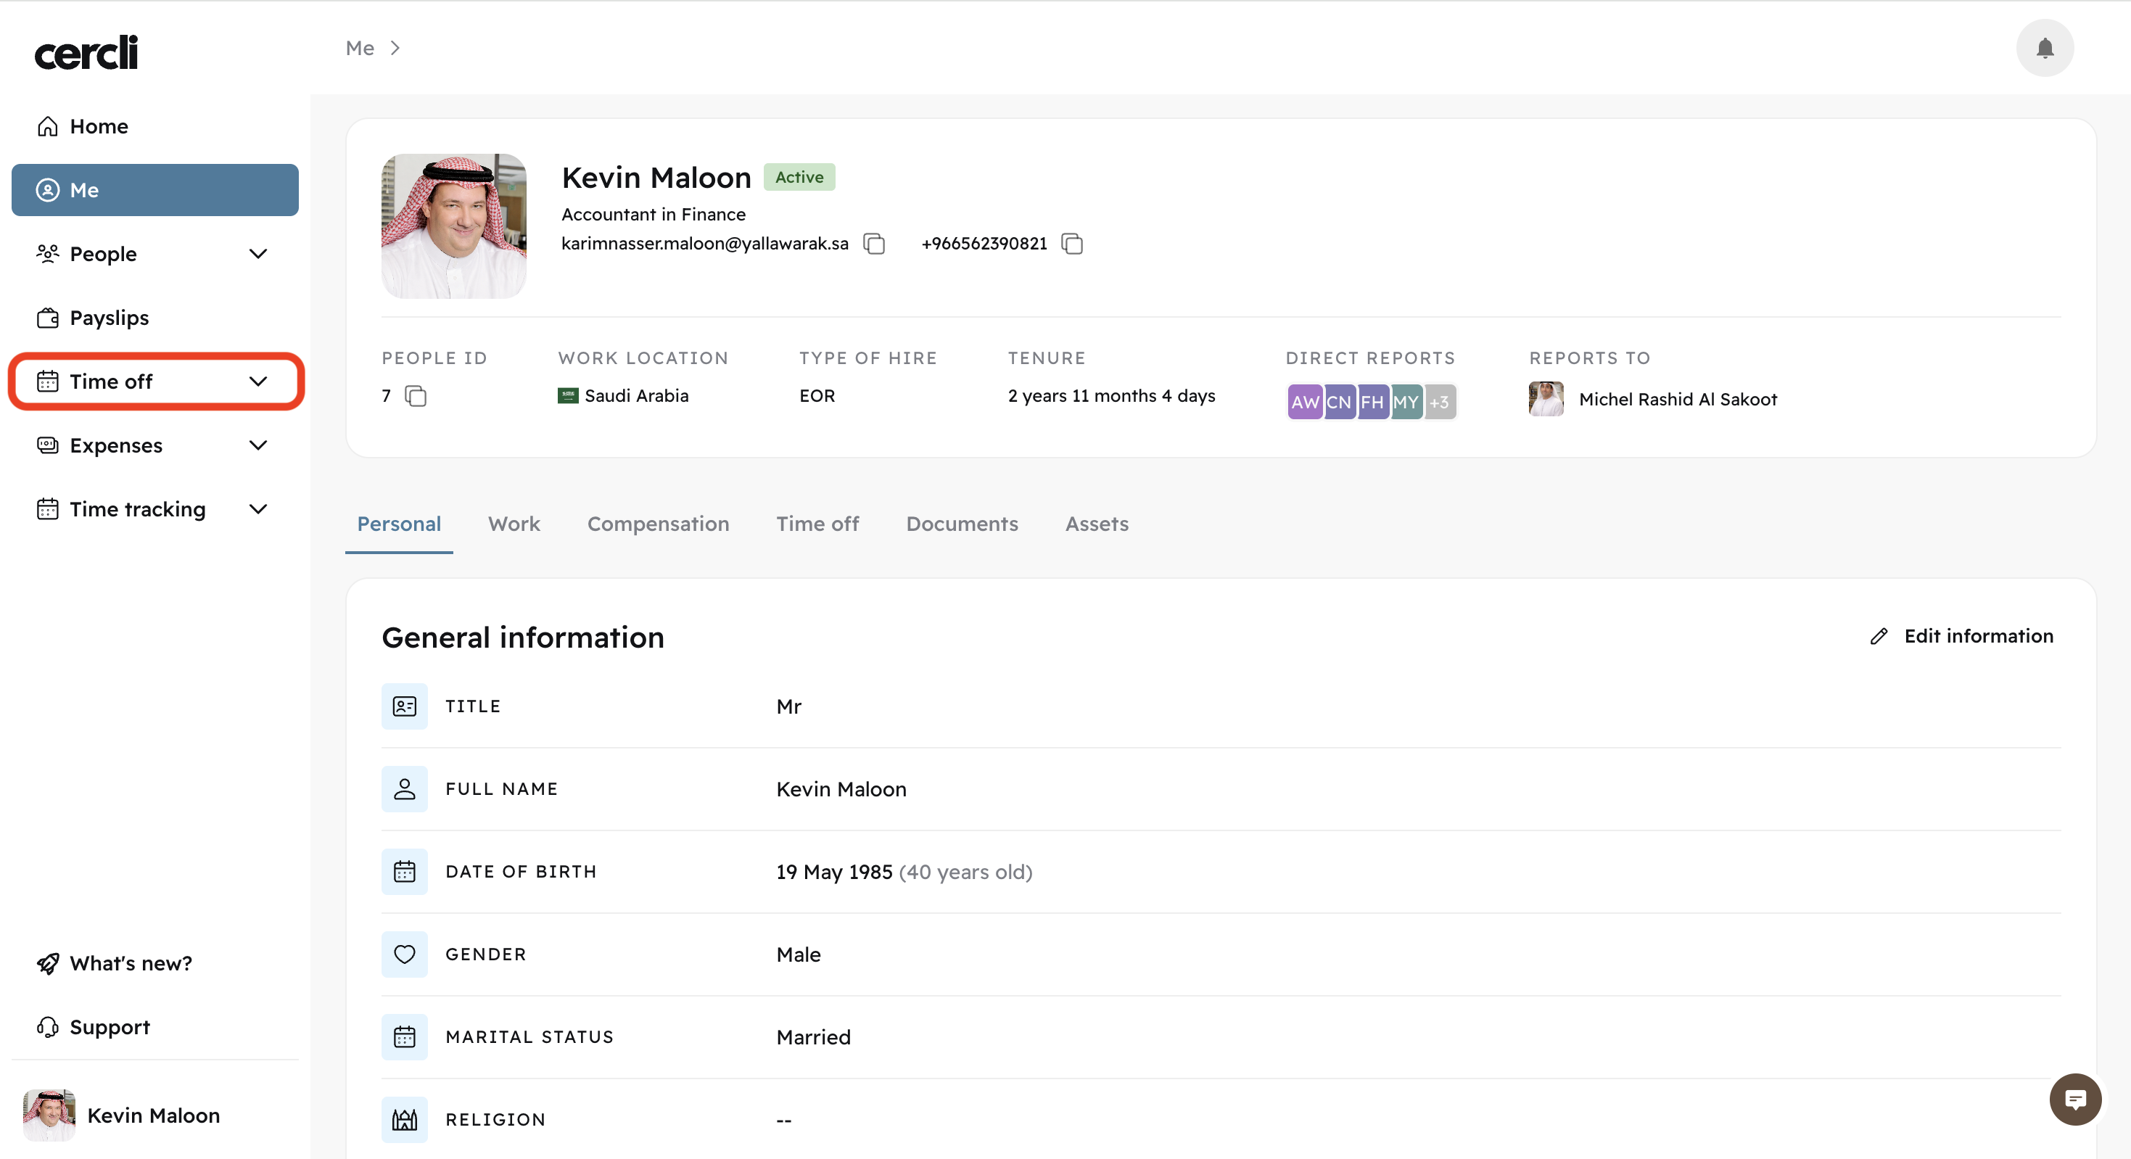Expand the Expenses sidebar chevron

[x=258, y=445]
